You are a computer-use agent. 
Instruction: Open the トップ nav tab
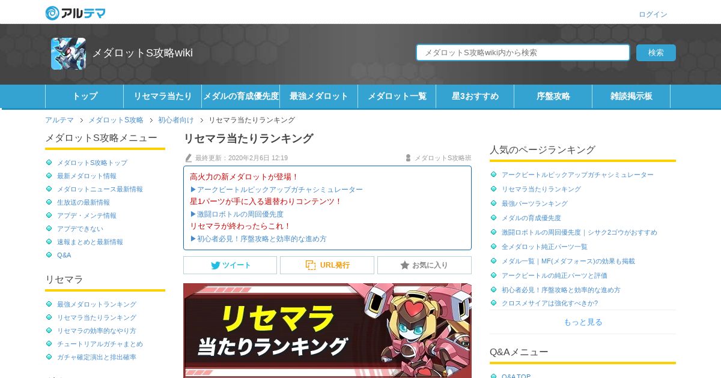pos(85,96)
